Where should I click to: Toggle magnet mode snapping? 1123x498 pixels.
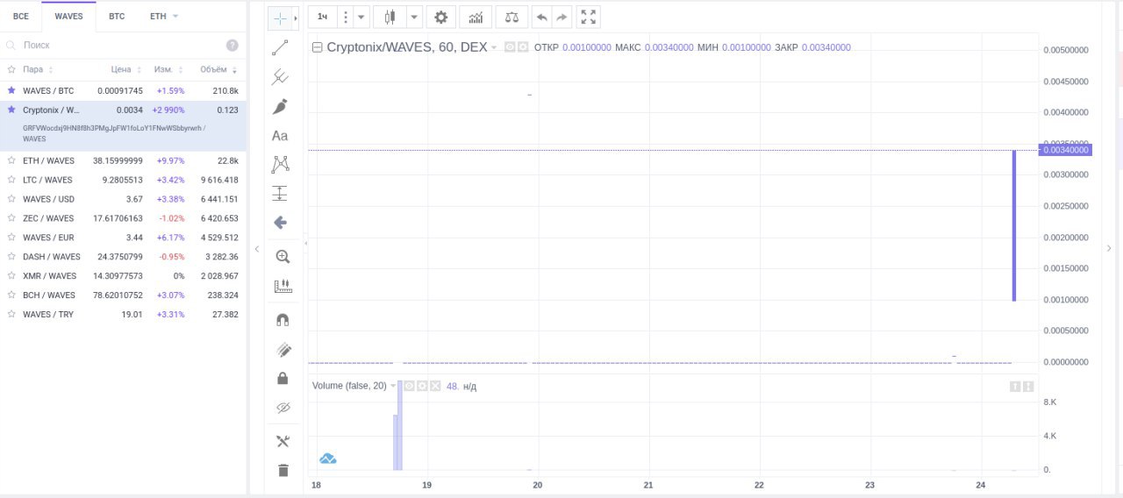pyautogui.click(x=283, y=320)
